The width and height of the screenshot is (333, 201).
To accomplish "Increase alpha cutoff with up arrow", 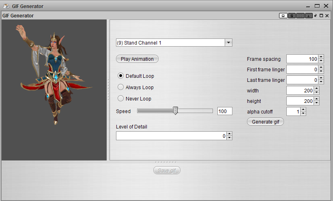I will tap(303, 109).
